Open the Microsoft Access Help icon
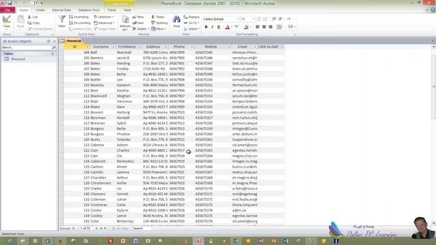 (x=433, y=10)
